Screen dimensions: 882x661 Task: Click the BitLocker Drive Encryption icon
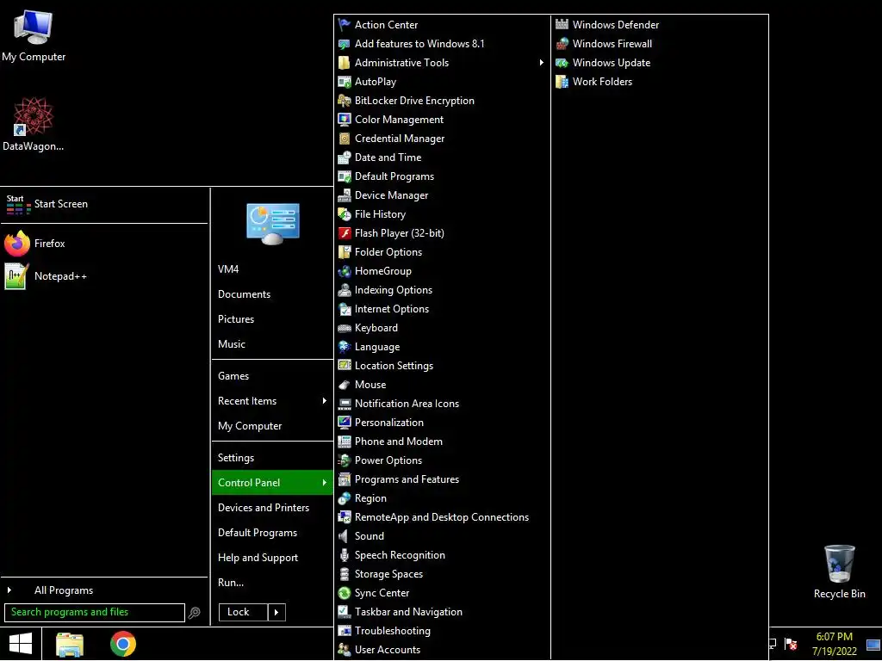pos(345,101)
